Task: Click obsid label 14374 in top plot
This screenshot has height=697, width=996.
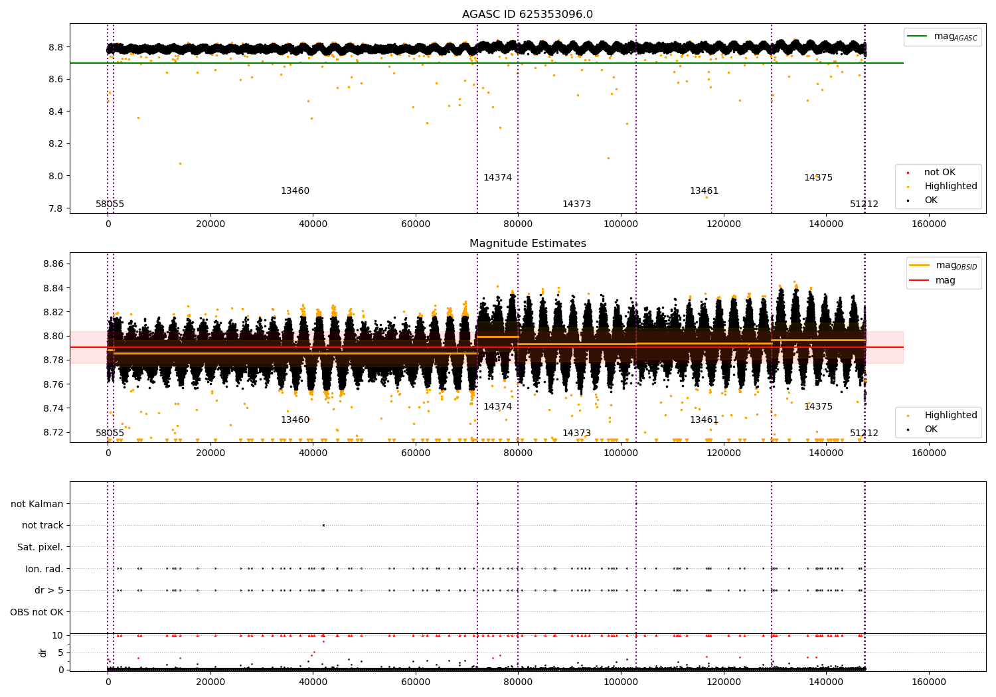Action: (497, 178)
